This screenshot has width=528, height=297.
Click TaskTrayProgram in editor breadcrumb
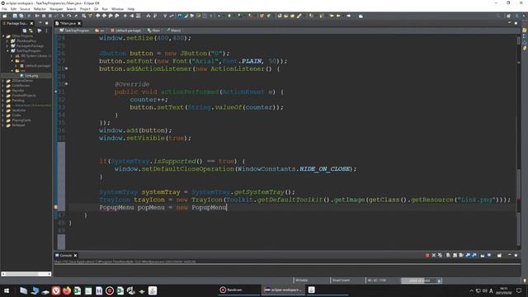[x=74, y=31]
